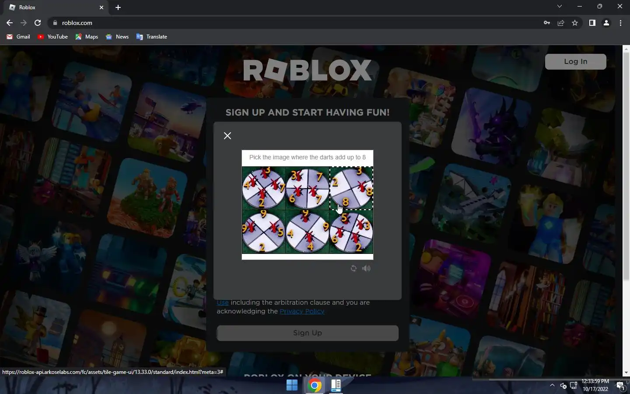Restart the captcha challenge with the refresh icon
This screenshot has height=394, width=630.
coord(353,268)
